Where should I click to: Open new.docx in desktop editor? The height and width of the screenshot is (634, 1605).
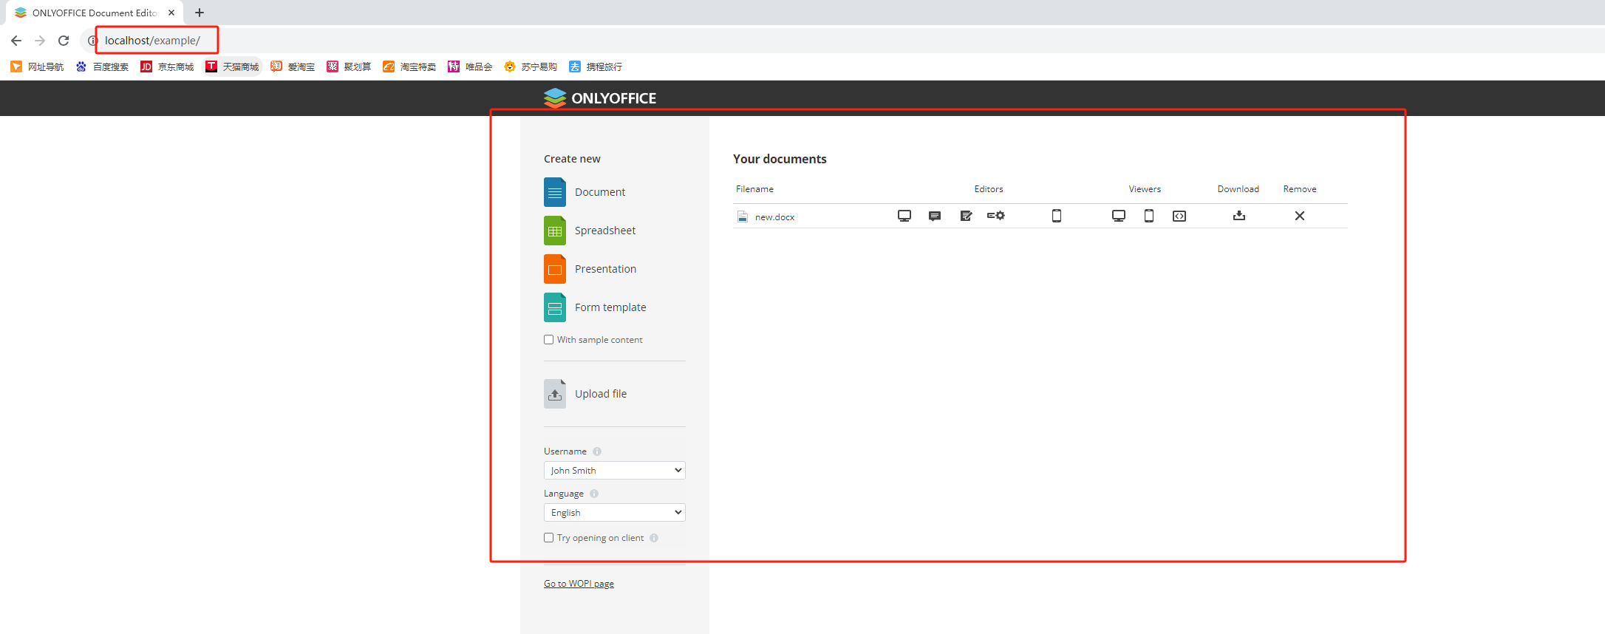(x=904, y=216)
